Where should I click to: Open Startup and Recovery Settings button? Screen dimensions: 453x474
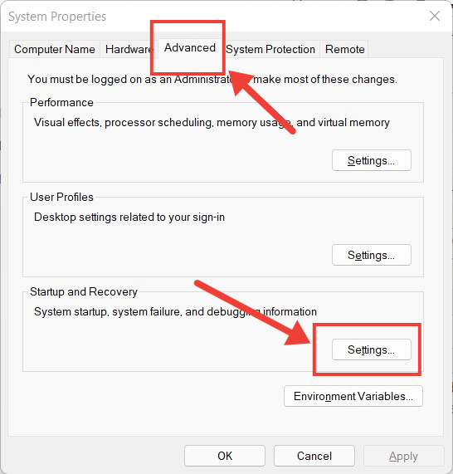[x=372, y=349]
